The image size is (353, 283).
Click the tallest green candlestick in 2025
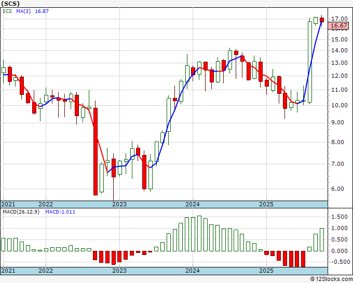point(310,62)
